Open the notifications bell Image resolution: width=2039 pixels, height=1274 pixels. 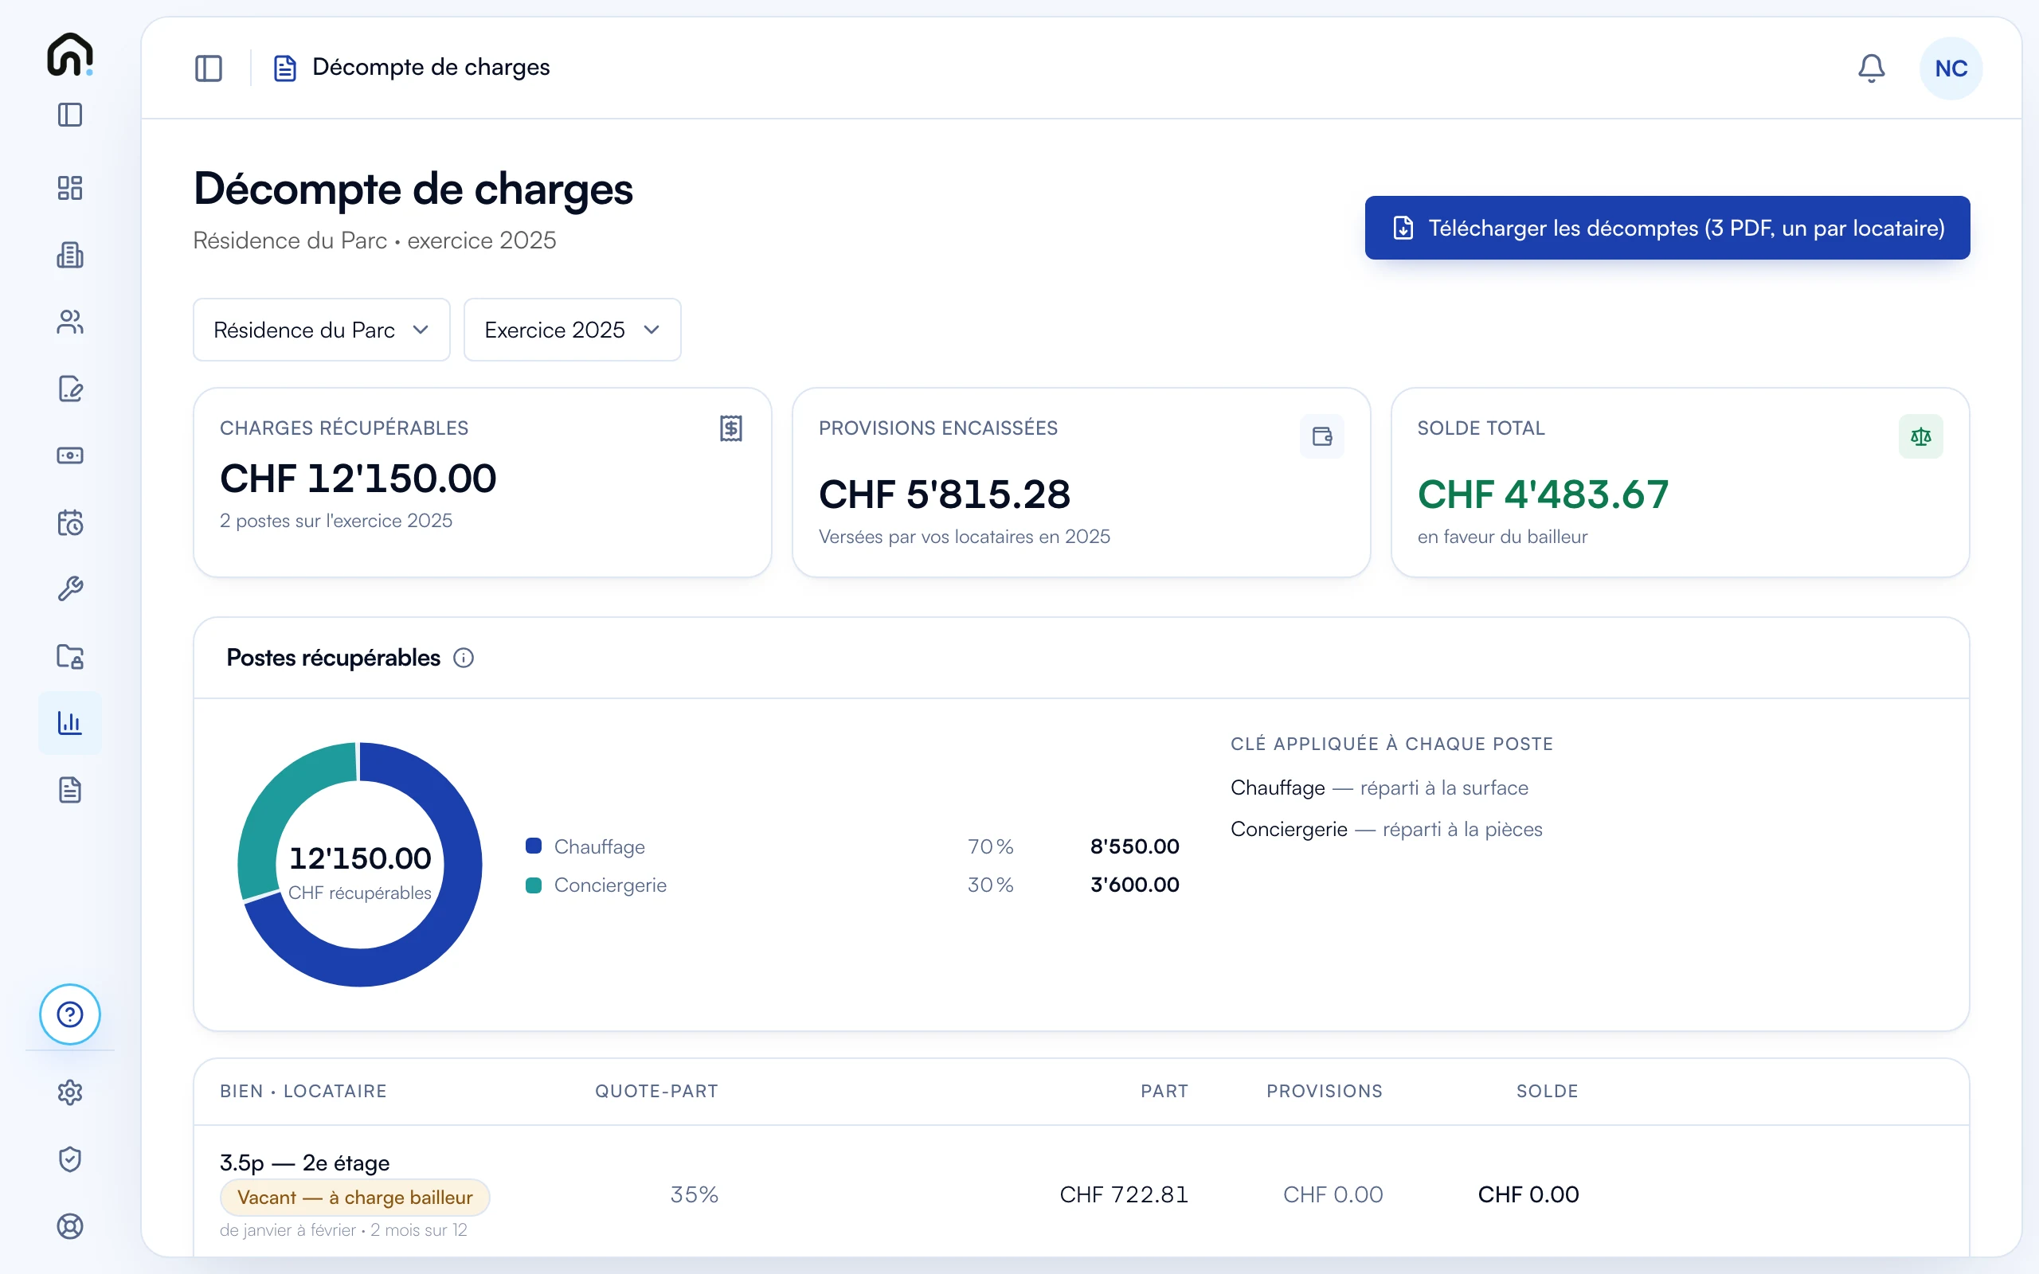click(1870, 68)
